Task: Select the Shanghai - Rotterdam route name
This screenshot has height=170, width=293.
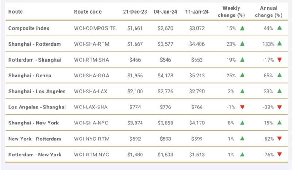Action: coord(35,44)
